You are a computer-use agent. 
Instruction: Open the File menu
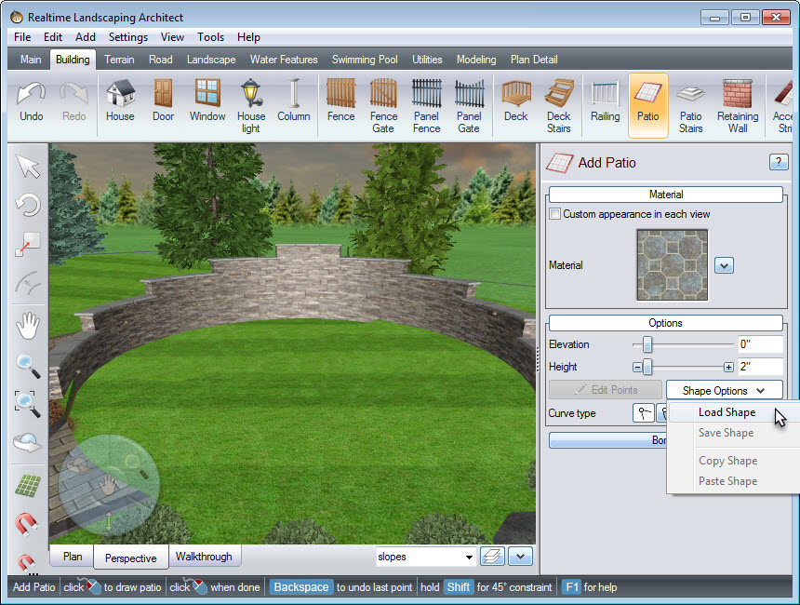[x=22, y=37]
